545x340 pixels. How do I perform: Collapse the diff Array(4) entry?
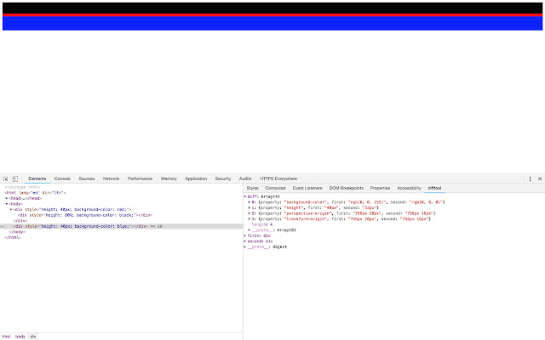[245, 196]
